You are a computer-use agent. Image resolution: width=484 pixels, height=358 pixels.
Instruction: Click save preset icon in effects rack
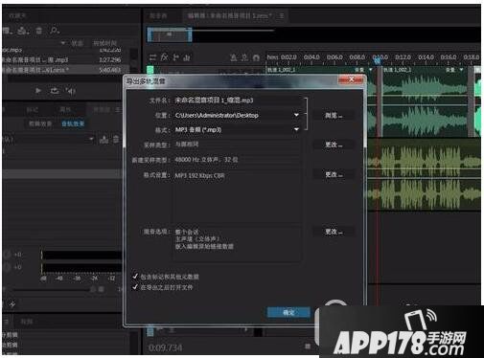pos(104,140)
